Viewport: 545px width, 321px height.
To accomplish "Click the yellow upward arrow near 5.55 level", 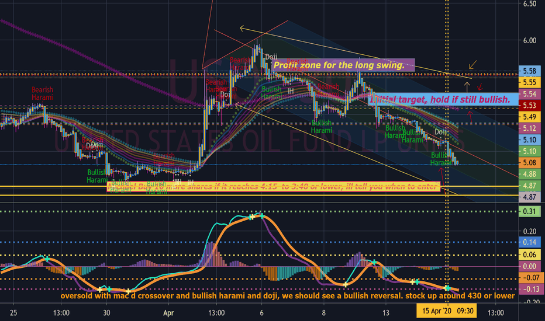I will [467, 88].
